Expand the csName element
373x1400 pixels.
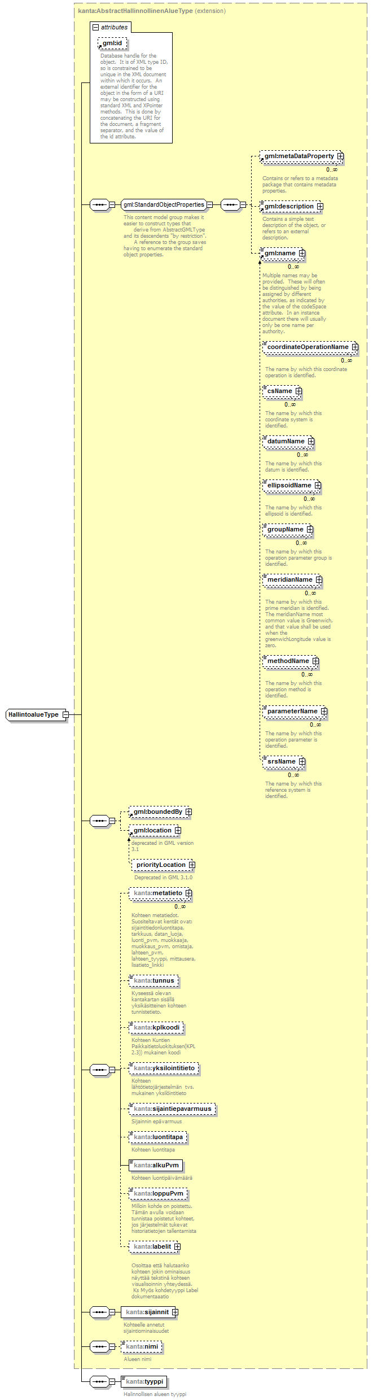(299, 391)
